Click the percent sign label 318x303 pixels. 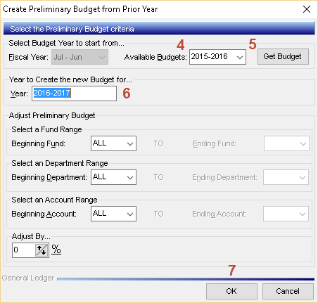coord(56,250)
